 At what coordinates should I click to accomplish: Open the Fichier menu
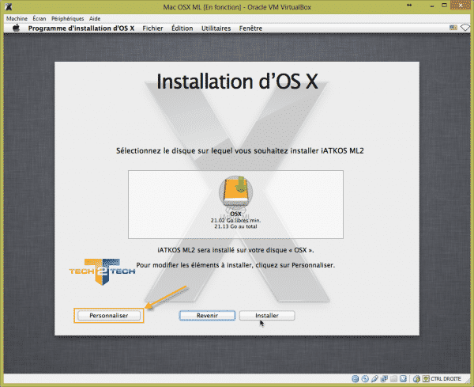pyautogui.click(x=153, y=28)
